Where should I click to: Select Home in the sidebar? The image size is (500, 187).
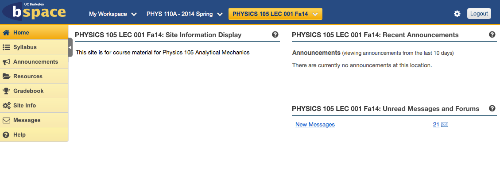click(21, 33)
